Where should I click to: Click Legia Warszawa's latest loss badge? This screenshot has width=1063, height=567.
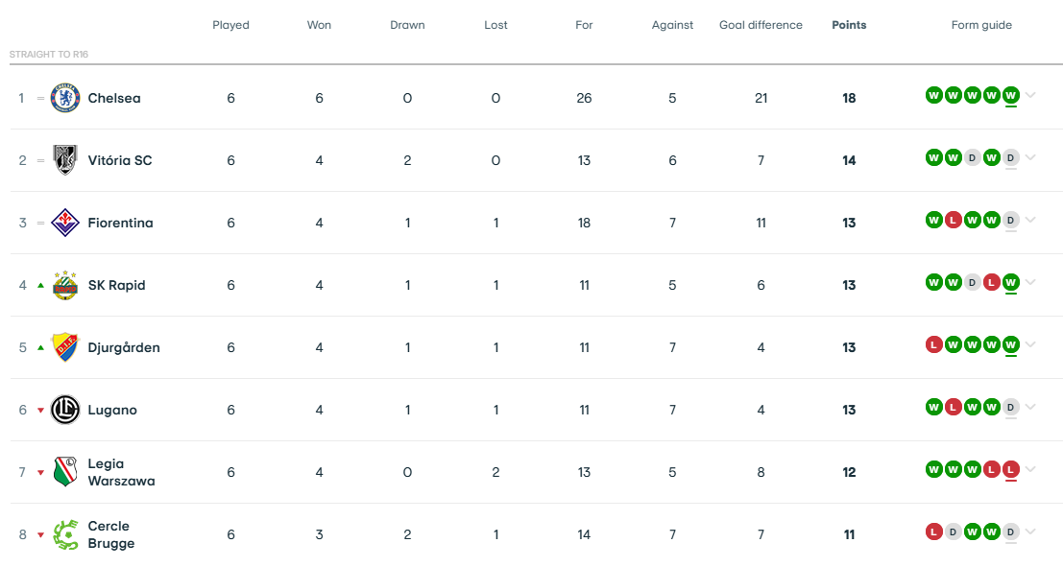pyautogui.click(x=1011, y=469)
